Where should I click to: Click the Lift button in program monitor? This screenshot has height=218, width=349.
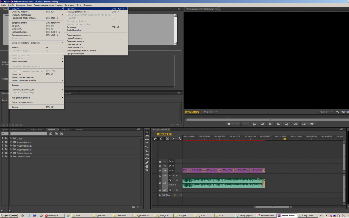tap(296, 124)
